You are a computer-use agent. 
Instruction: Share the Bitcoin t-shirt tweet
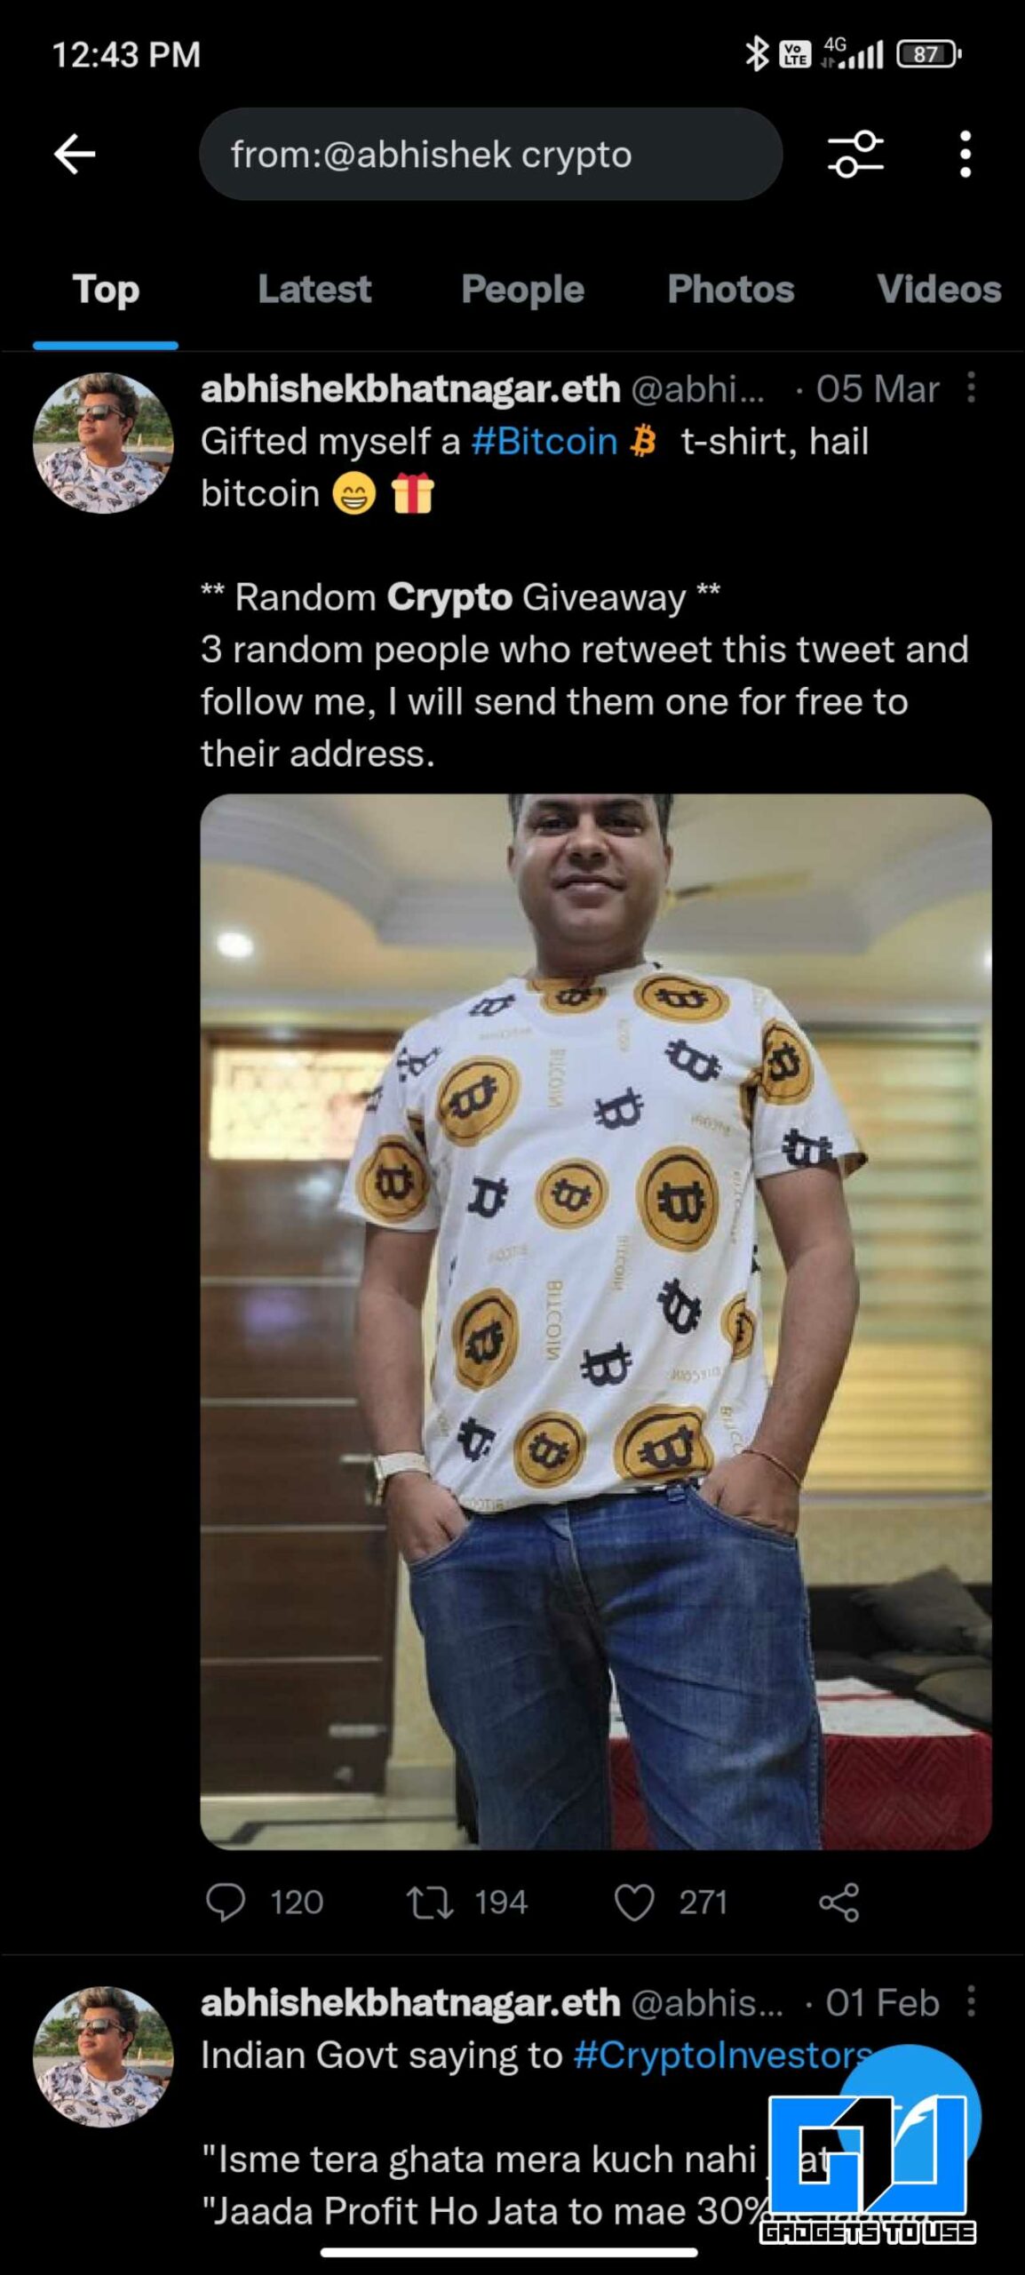tap(839, 1903)
